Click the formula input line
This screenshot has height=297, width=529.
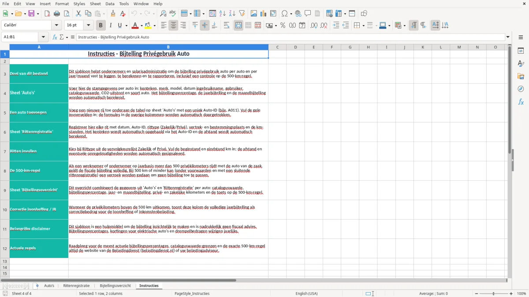pos(290,37)
